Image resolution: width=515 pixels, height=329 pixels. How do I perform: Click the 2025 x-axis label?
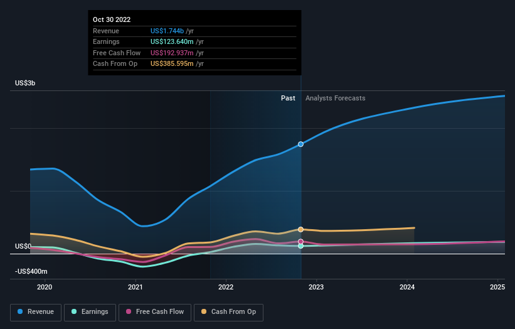497,288
